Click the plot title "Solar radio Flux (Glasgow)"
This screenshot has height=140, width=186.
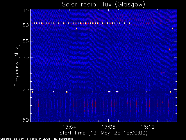tap(103, 5)
